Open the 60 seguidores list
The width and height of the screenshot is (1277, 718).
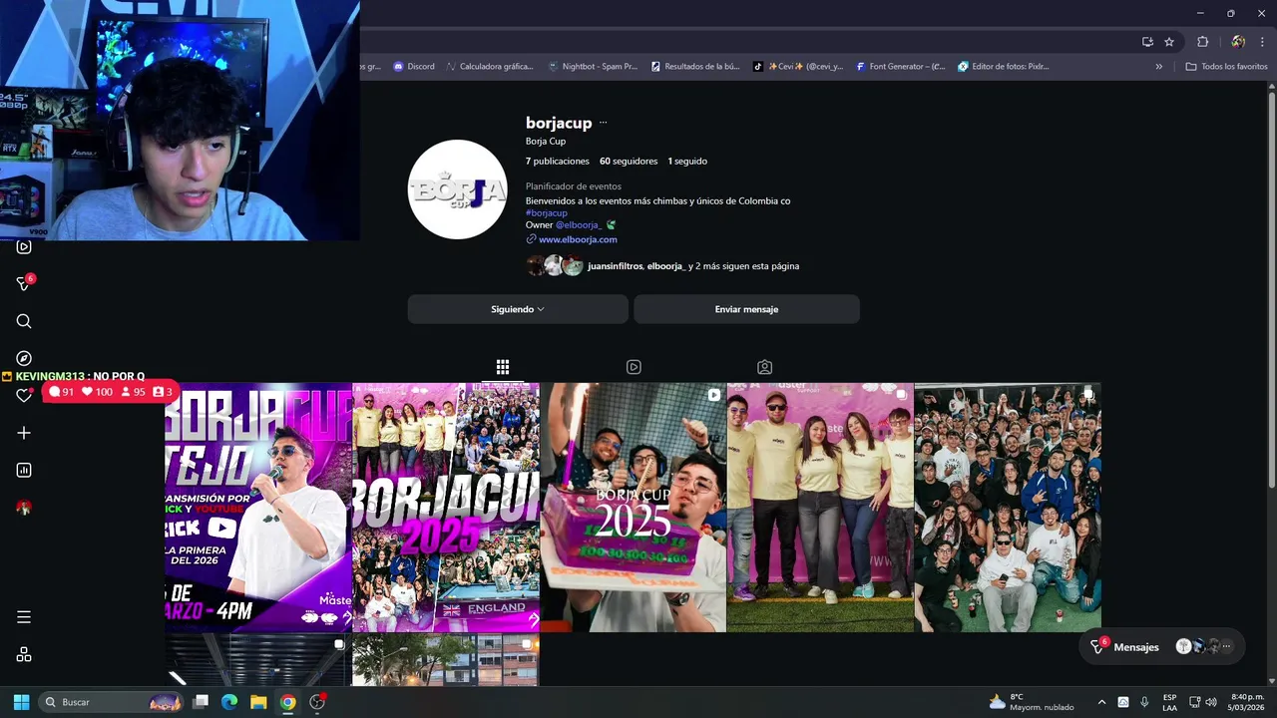coord(629,162)
